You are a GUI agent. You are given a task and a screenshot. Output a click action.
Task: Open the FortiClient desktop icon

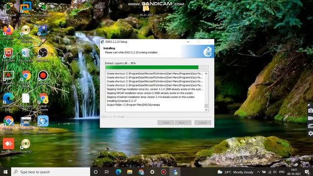click(8, 55)
